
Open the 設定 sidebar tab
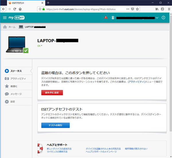(18, 102)
